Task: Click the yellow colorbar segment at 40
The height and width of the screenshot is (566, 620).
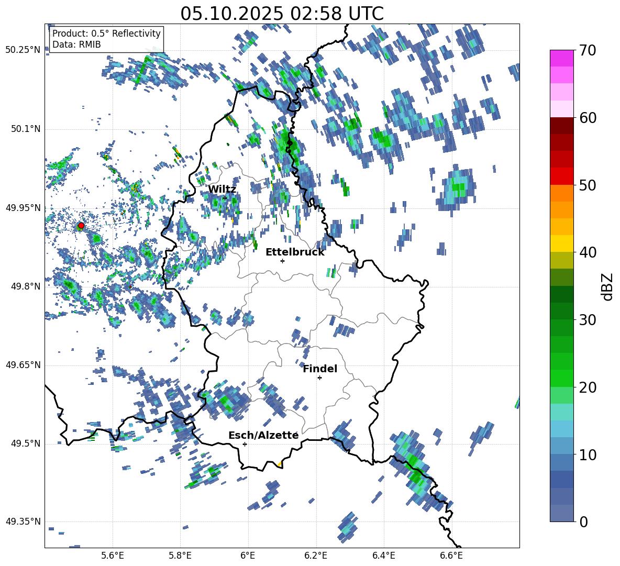Action: (561, 243)
